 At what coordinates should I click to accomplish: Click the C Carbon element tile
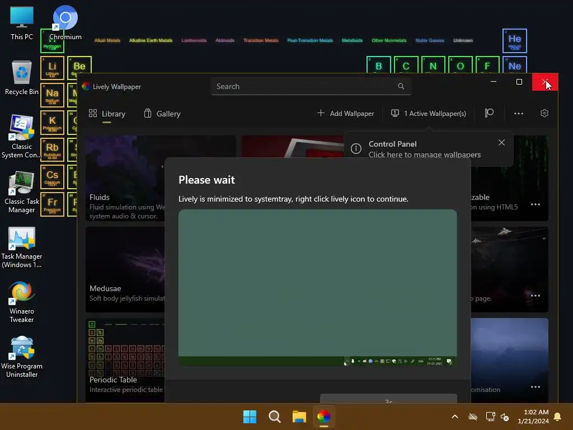406,65
